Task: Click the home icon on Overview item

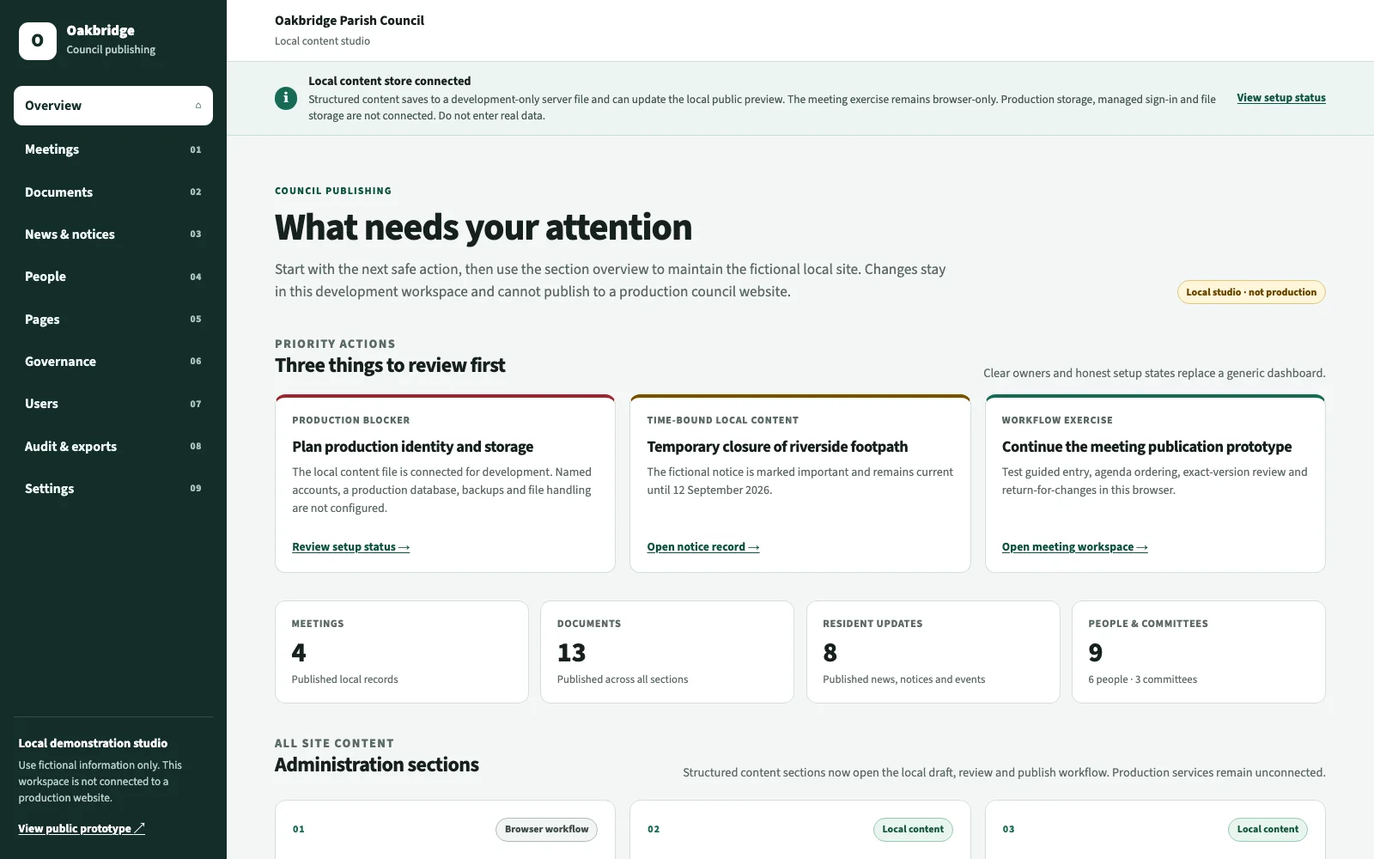Action: tap(198, 106)
